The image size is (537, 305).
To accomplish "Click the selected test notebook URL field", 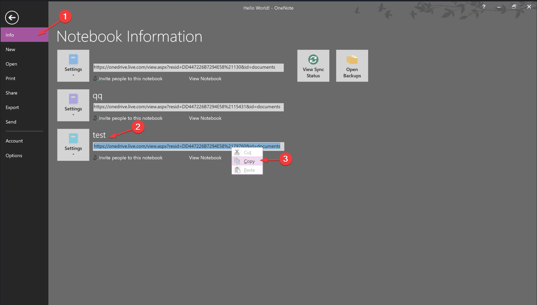I will [188, 146].
